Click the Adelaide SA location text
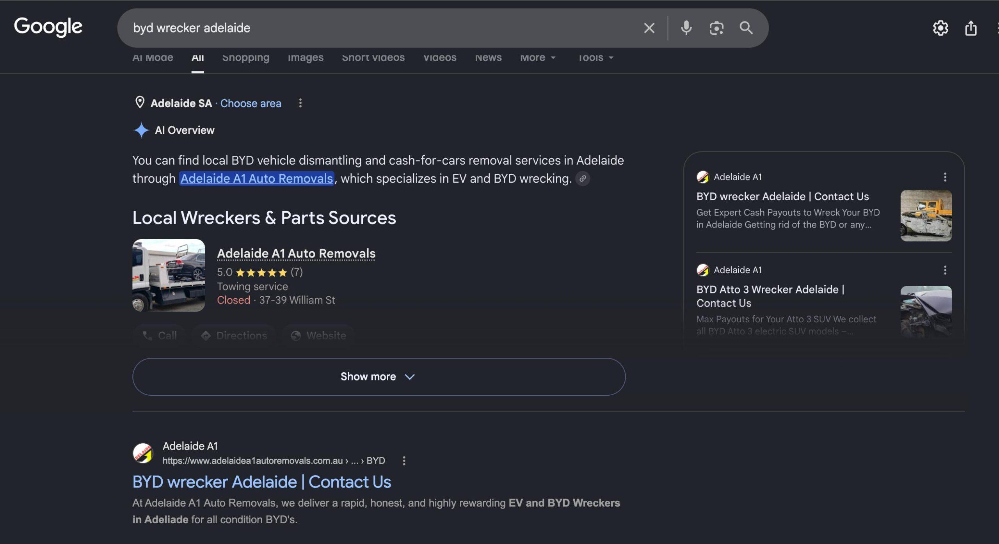999x544 pixels. (181, 103)
